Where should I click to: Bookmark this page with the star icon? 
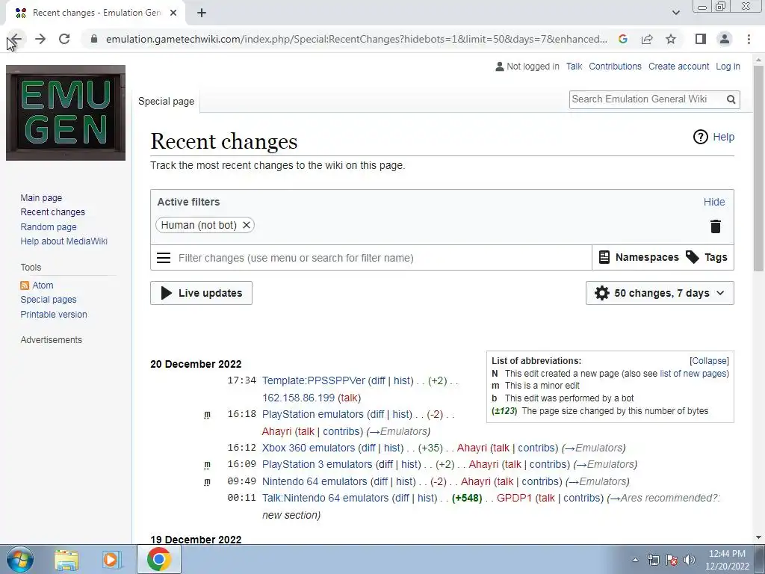pyautogui.click(x=671, y=39)
